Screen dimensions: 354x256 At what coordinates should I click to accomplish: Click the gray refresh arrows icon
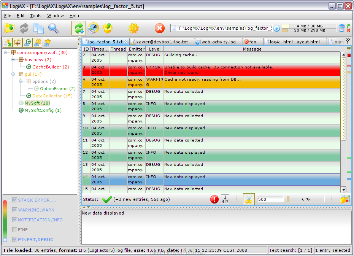click(24, 28)
